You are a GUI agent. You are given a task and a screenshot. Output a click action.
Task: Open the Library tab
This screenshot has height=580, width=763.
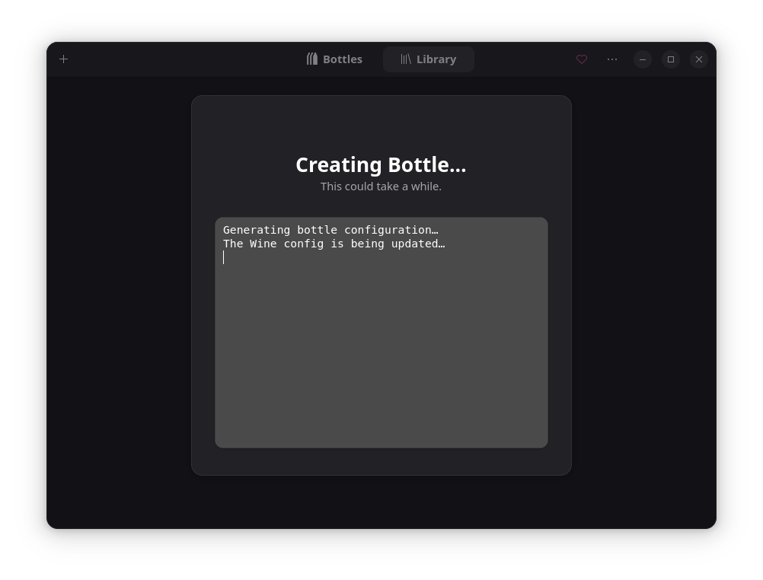tap(428, 59)
